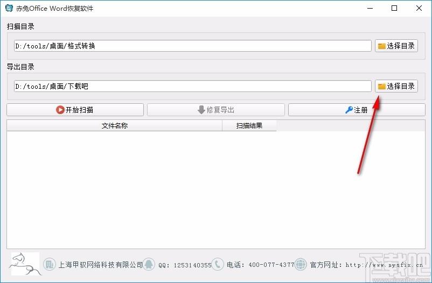The image size is (432, 283).
Task: Open official website link http://www.sysfix.cn
Action: pyautogui.click(x=384, y=265)
